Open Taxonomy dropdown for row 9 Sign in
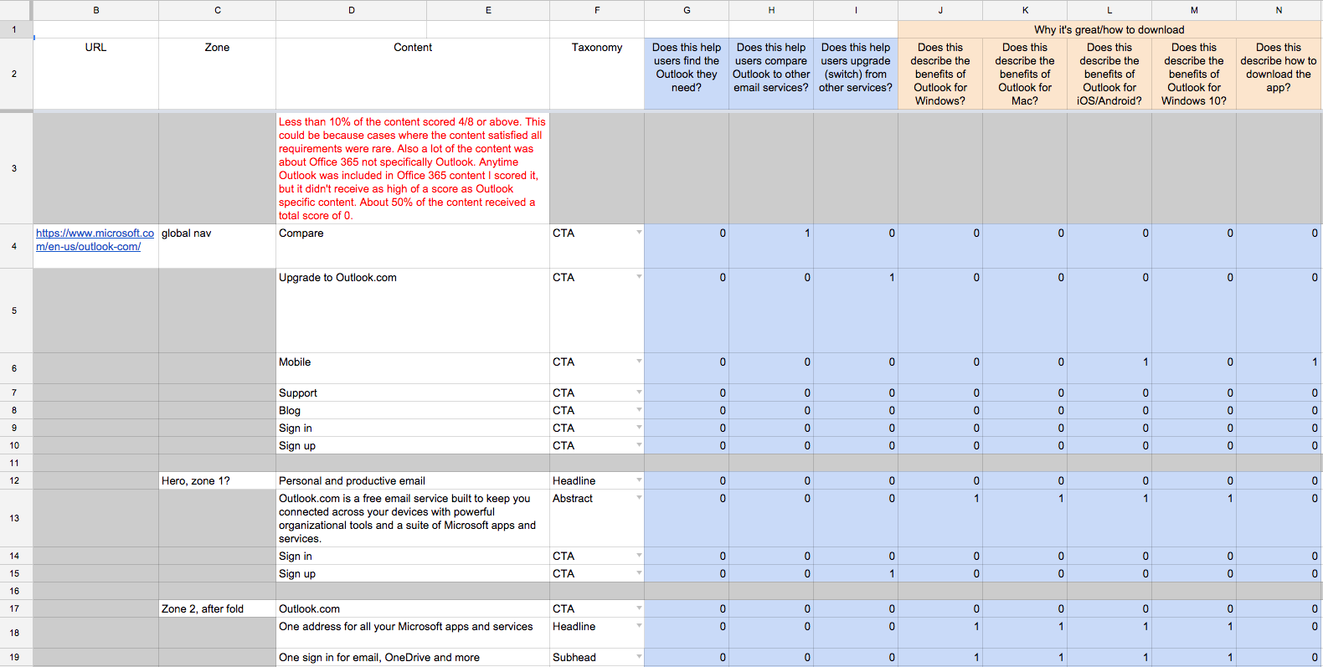Screen dimensions: 1323x667 (x=639, y=428)
